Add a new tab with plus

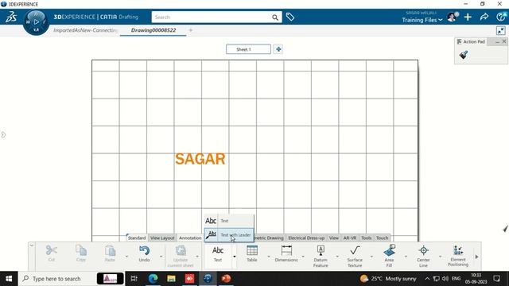[x=191, y=30]
